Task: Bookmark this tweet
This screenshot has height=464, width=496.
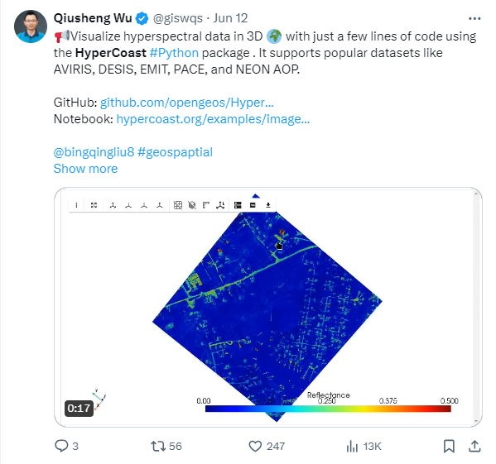Action: pos(449,446)
